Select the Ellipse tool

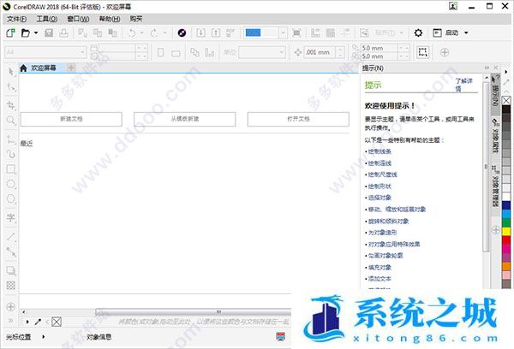tap(11, 184)
